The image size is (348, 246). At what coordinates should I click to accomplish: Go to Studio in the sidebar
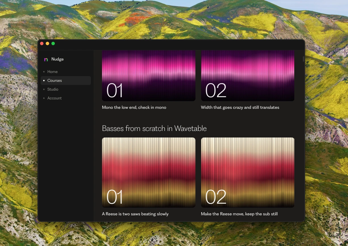point(66,89)
